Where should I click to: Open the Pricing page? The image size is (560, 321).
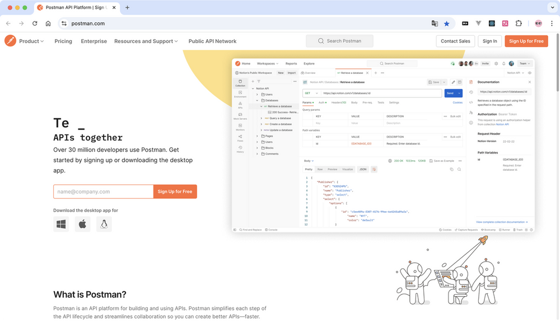click(x=63, y=41)
